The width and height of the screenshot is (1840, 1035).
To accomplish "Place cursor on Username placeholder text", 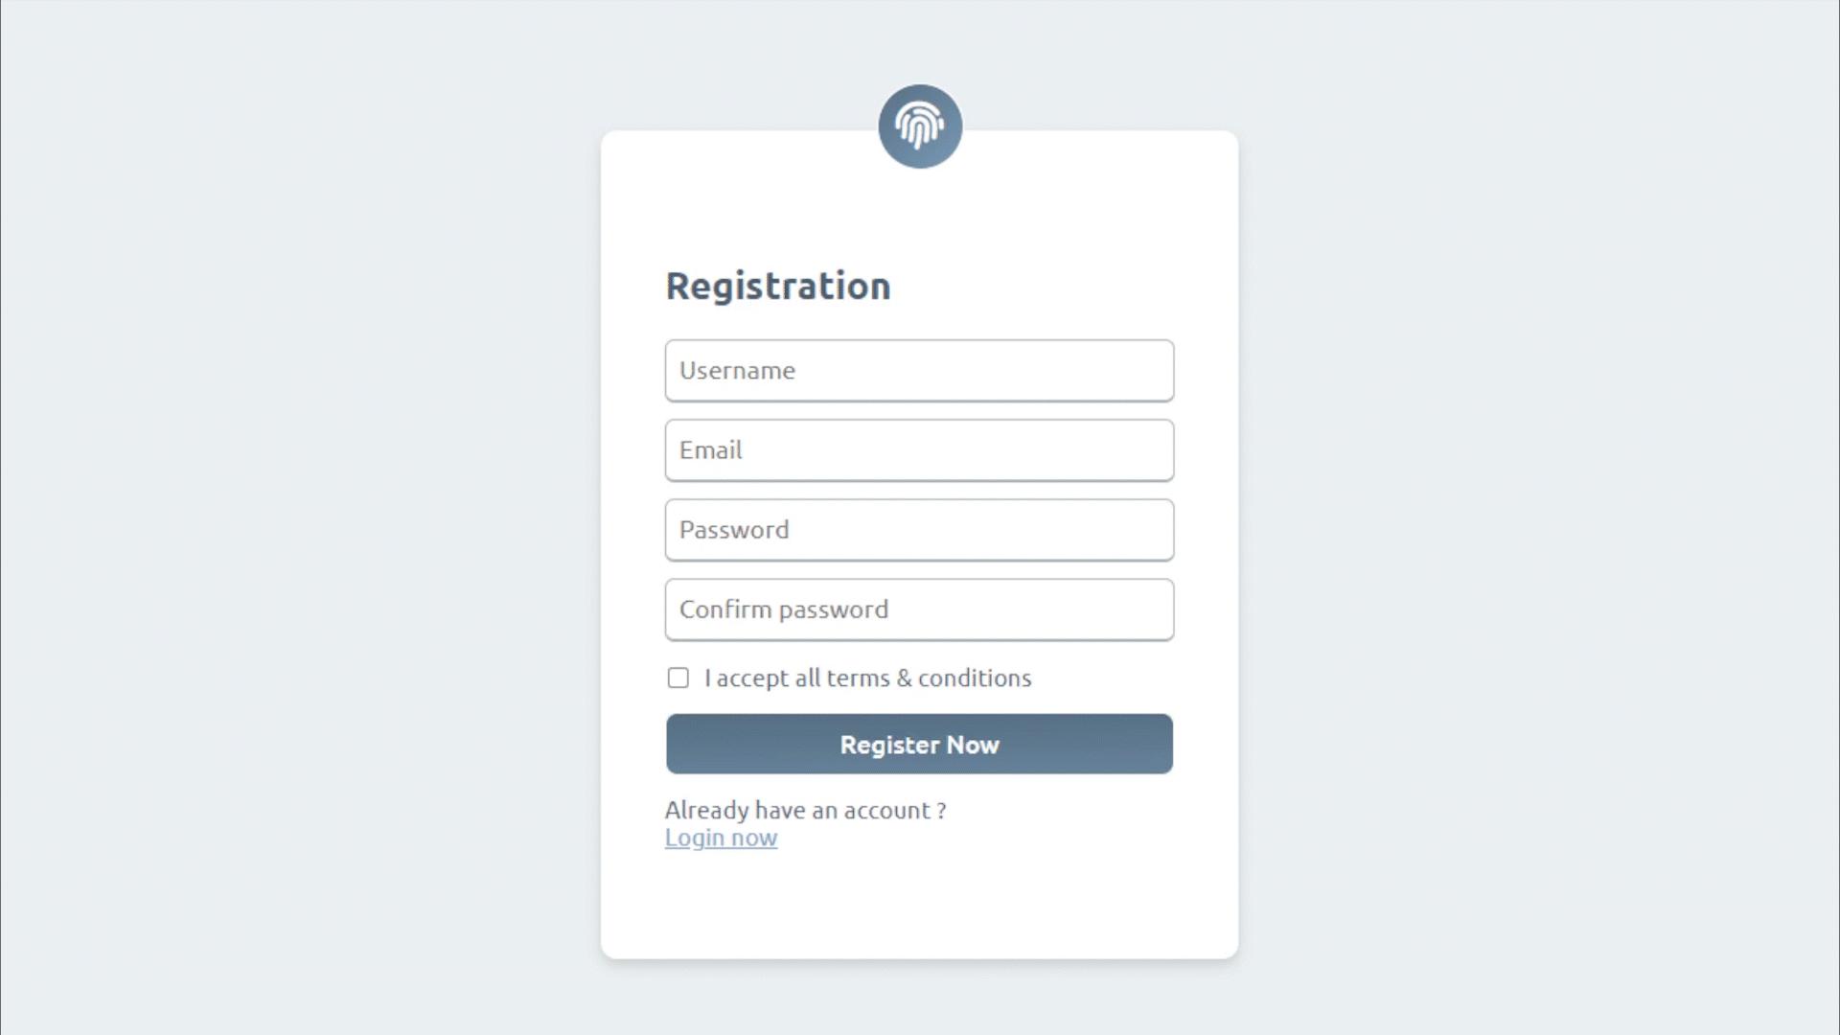I will click(737, 370).
